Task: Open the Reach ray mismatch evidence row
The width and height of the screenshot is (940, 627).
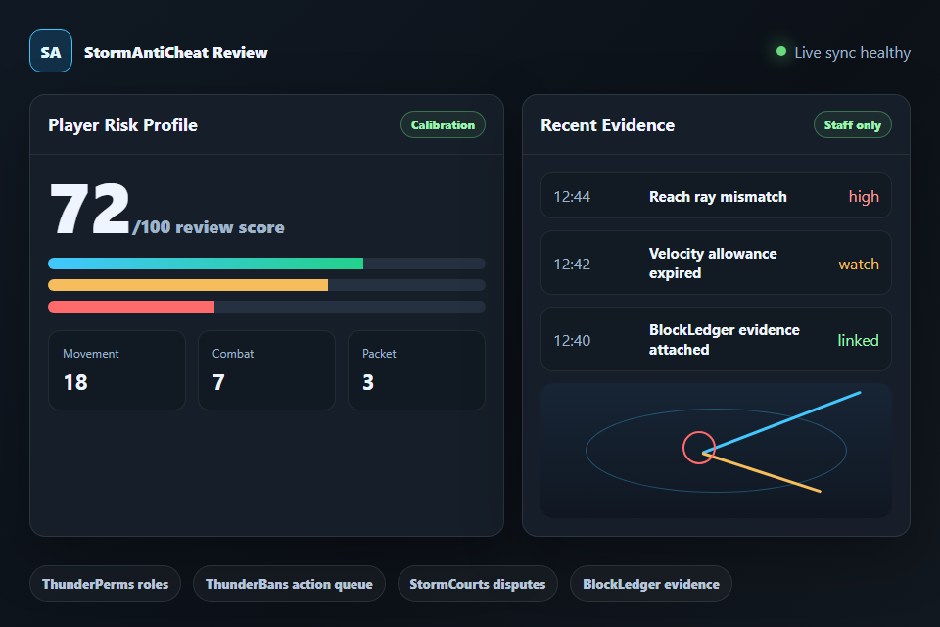Action: point(716,196)
